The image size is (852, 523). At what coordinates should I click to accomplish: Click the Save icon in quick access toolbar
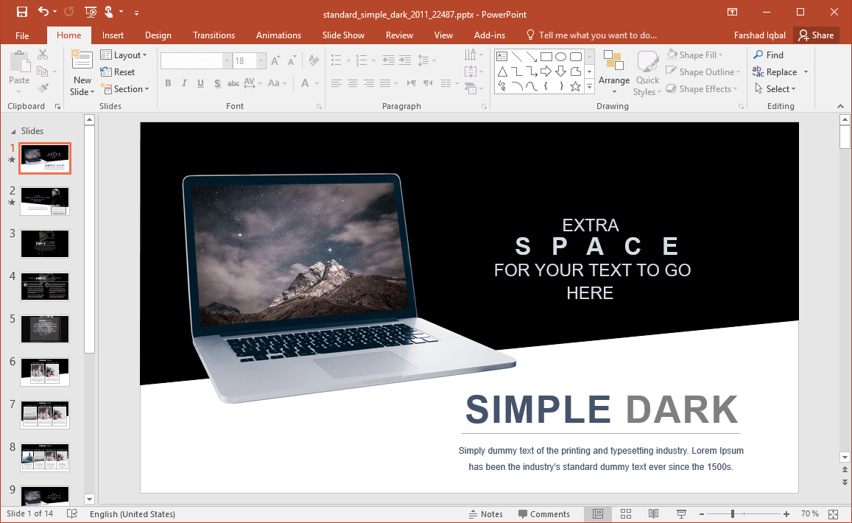[x=22, y=11]
